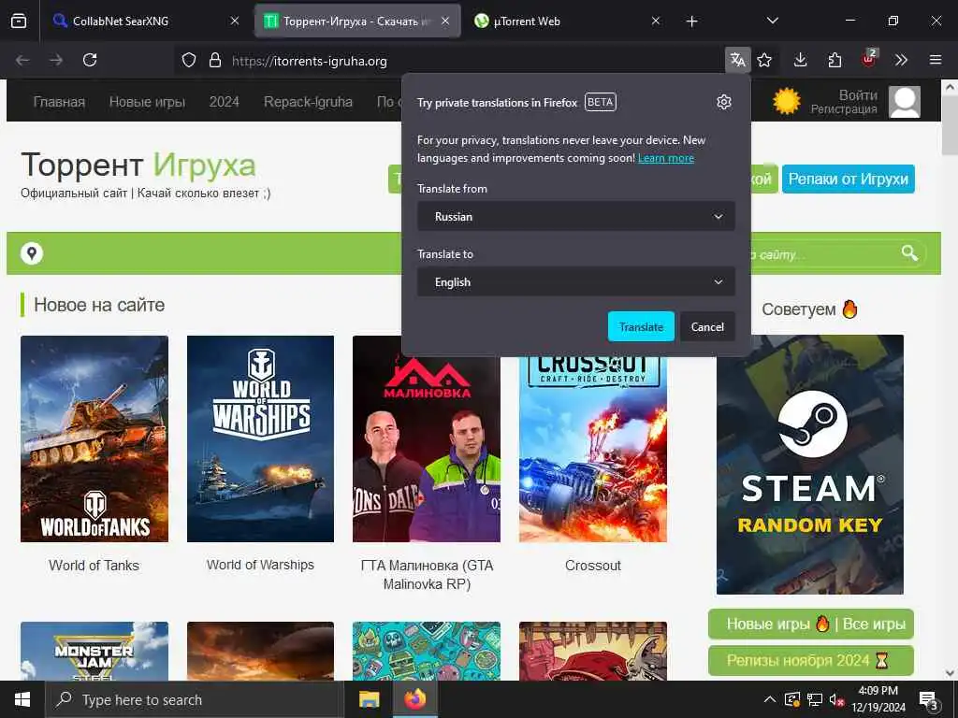List all tabs dropdown arrow
Viewport: 958px width, 718px height.
(x=772, y=21)
